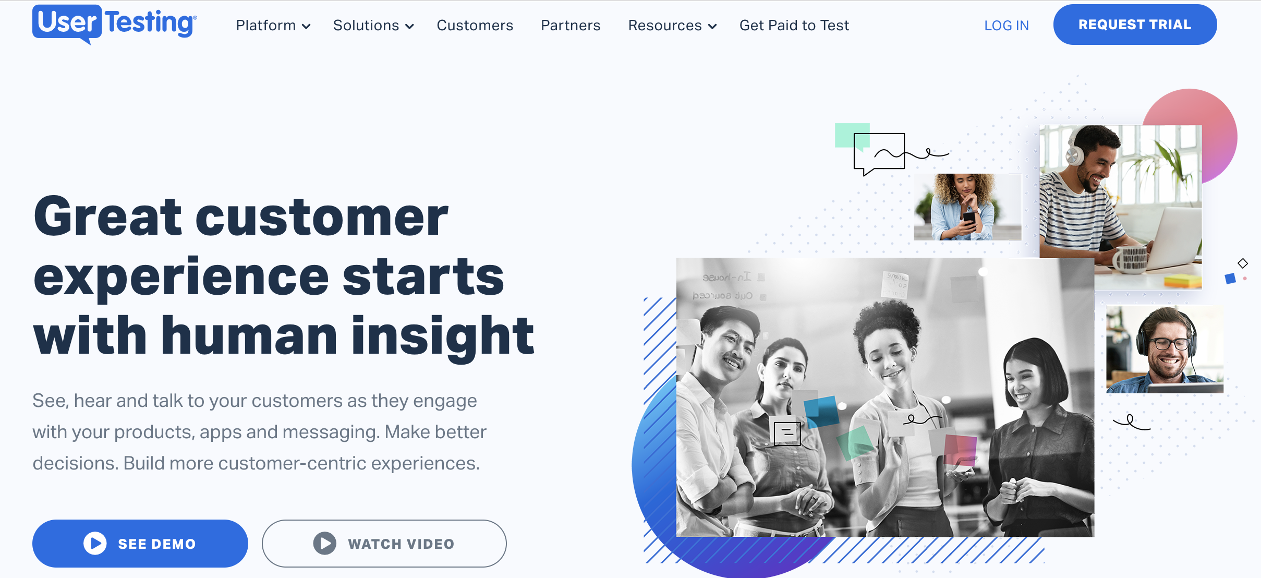Open the Partners menu item
Image resolution: width=1261 pixels, height=578 pixels.
571,24
